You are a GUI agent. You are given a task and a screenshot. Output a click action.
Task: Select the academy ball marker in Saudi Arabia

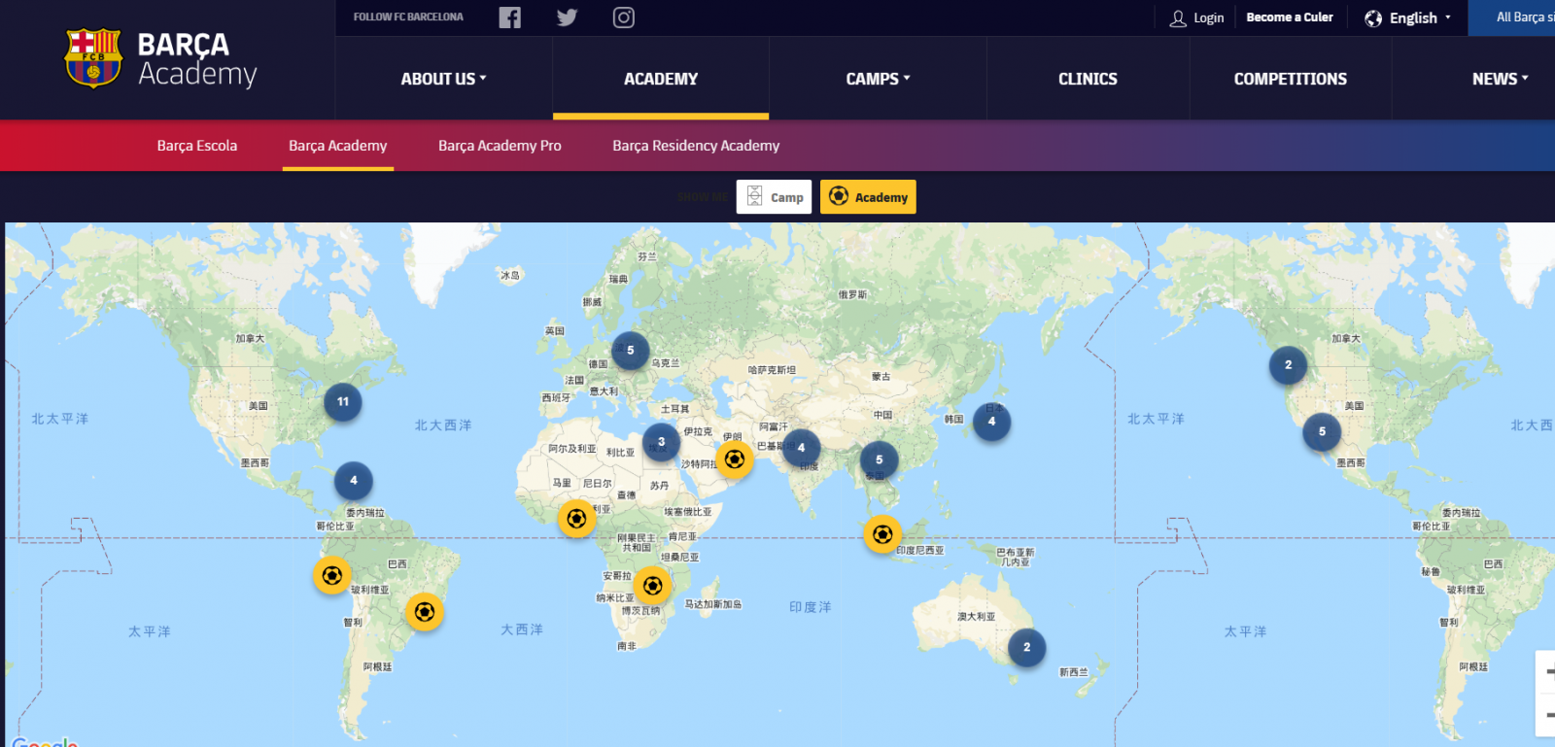[x=735, y=459]
